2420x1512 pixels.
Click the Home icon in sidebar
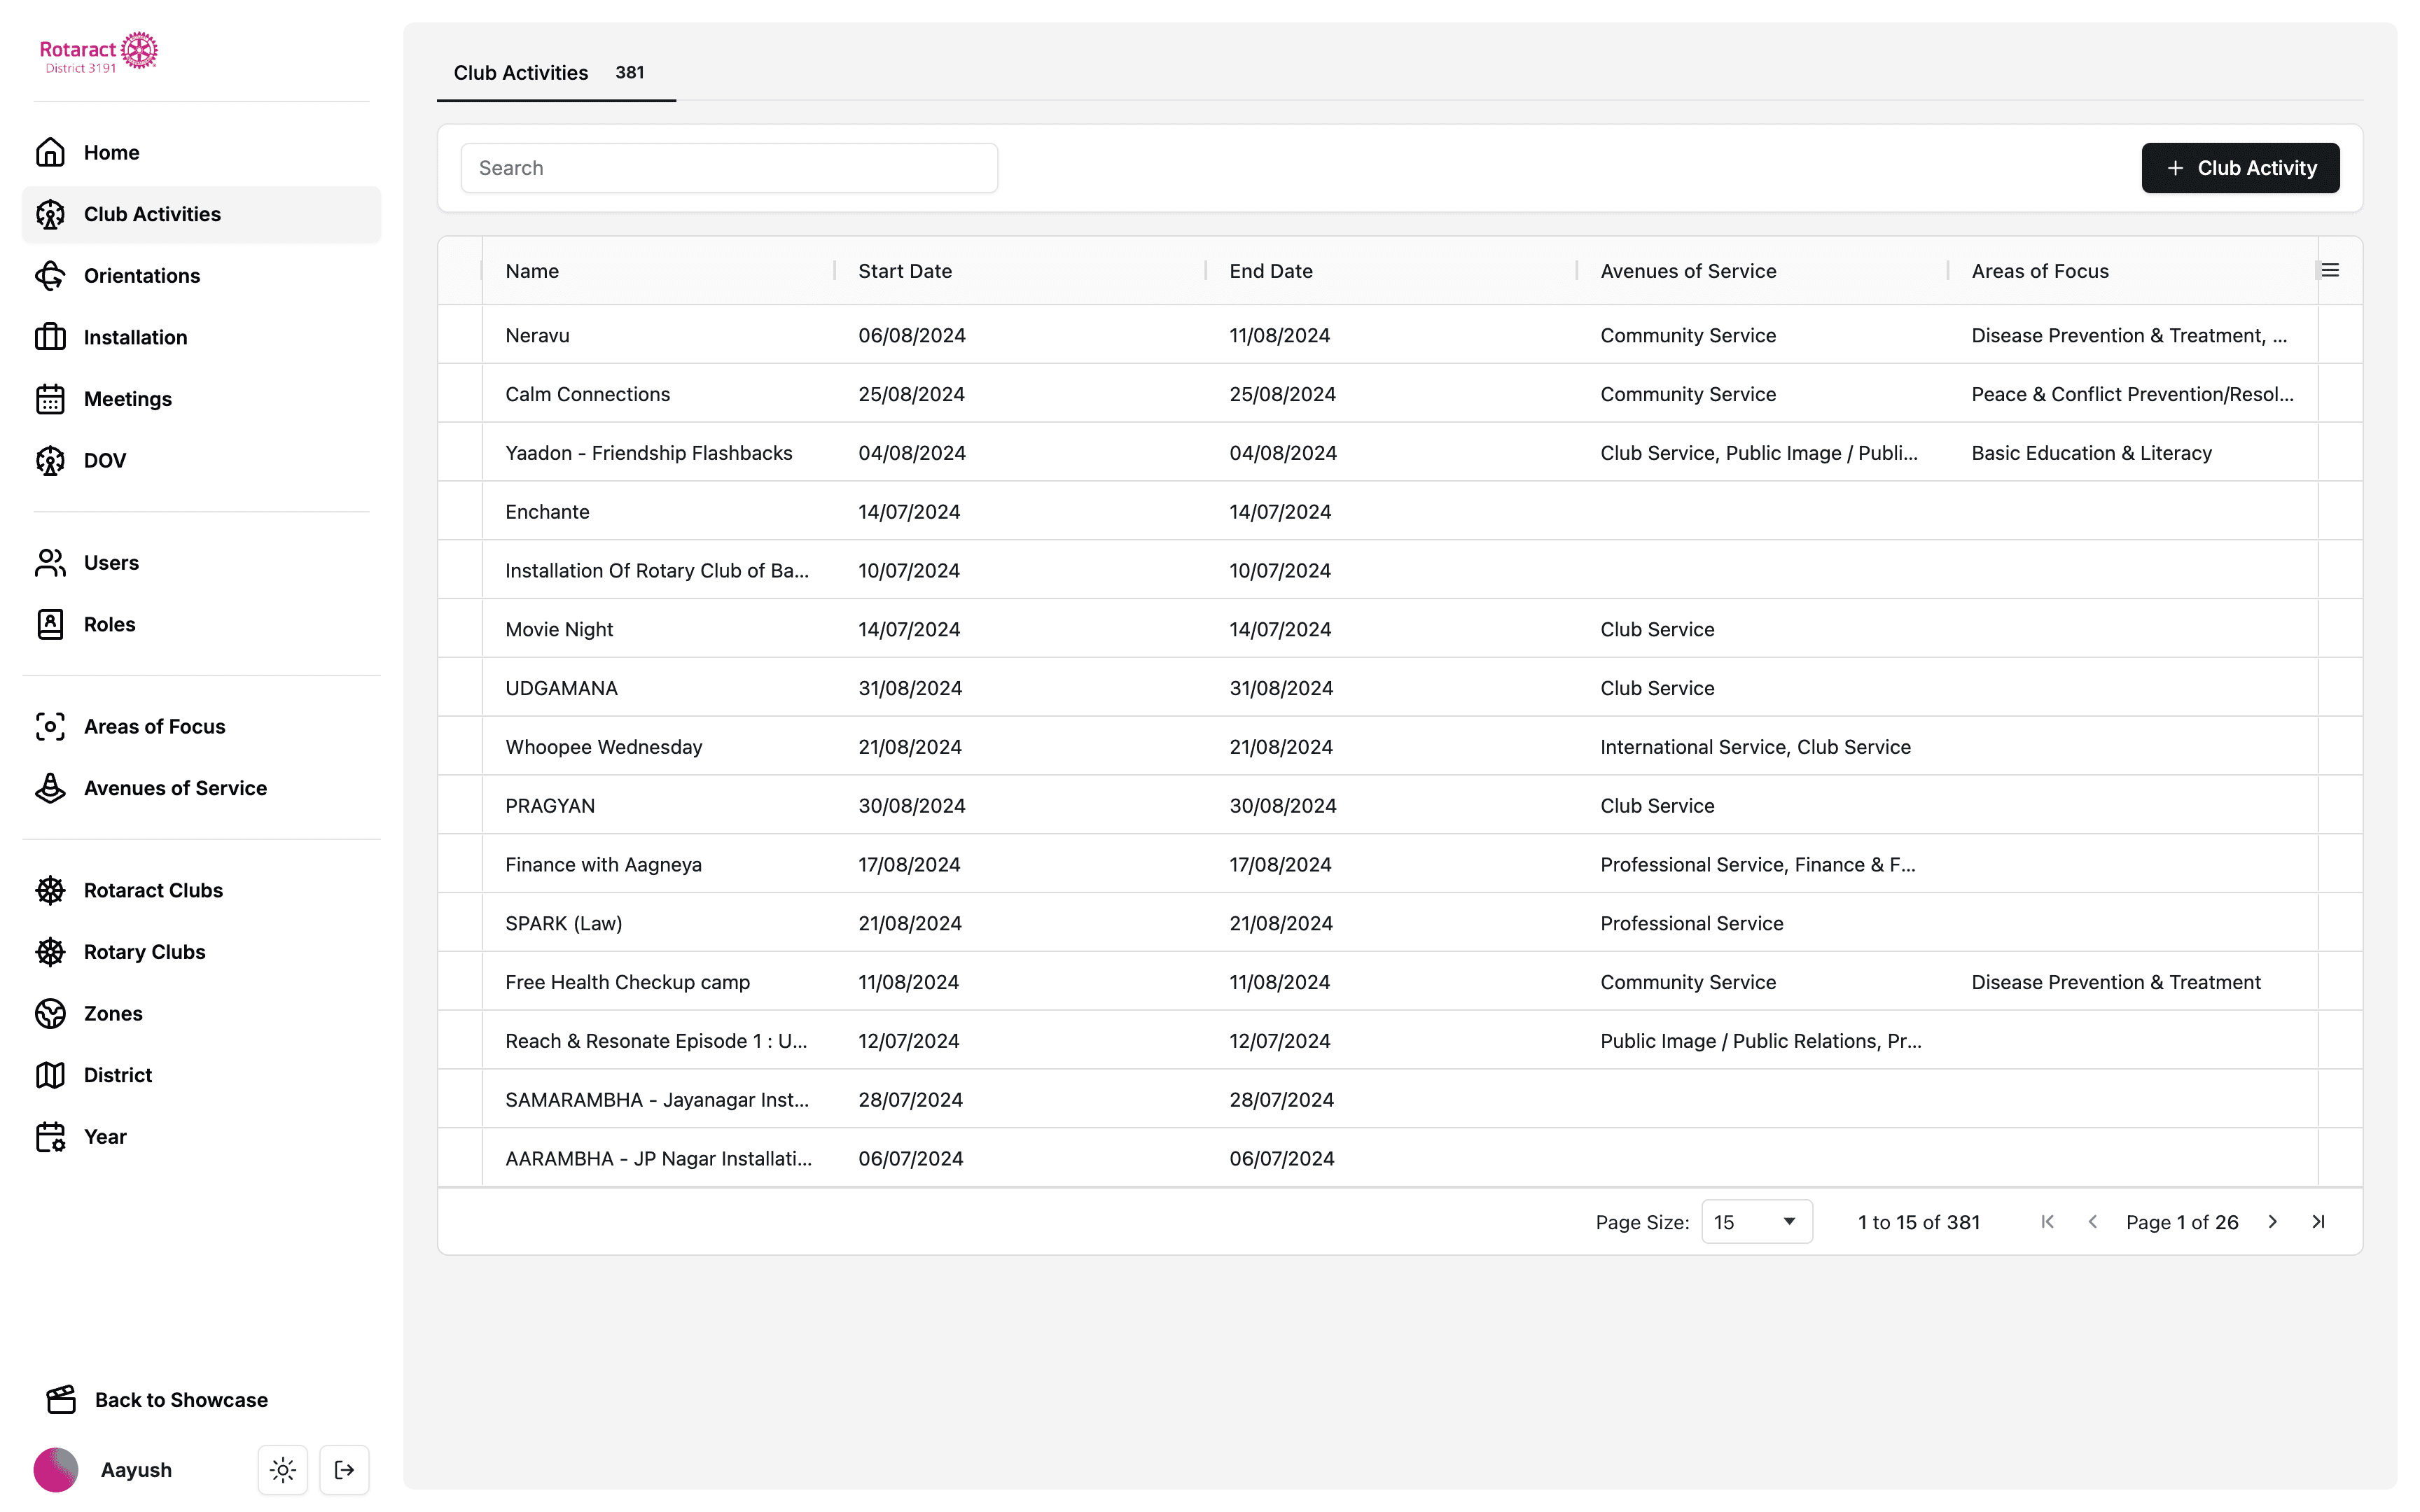(x=50, y=152)
